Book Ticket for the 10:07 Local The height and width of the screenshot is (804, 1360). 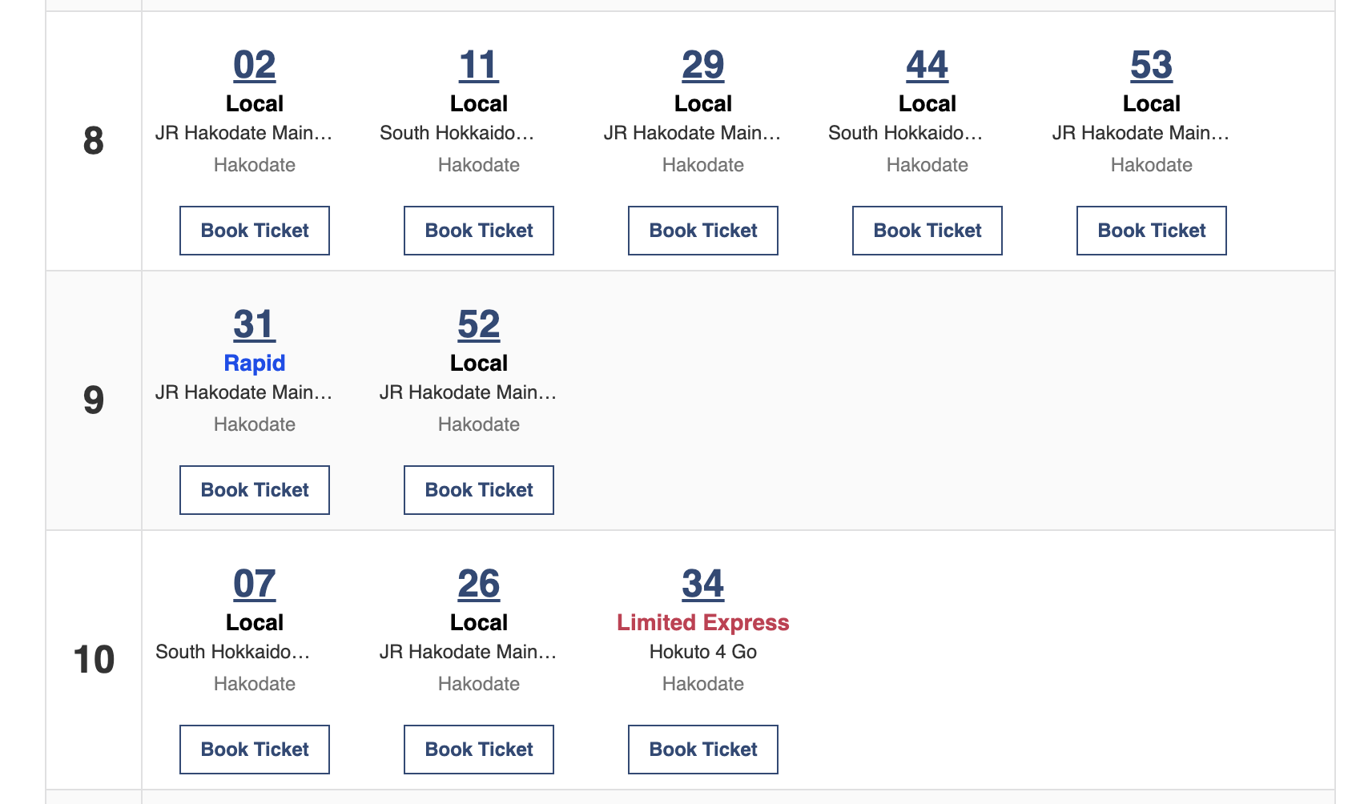point(255,750)
